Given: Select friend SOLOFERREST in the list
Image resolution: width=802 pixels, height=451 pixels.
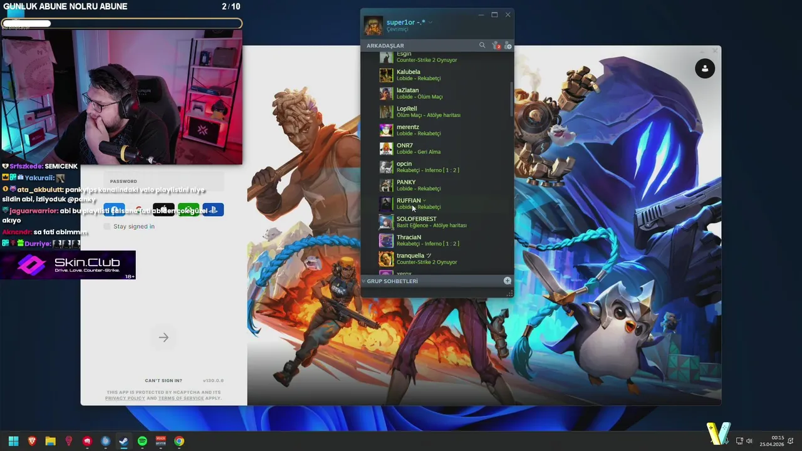Looking at the screenshot, I should pos(437,222).
